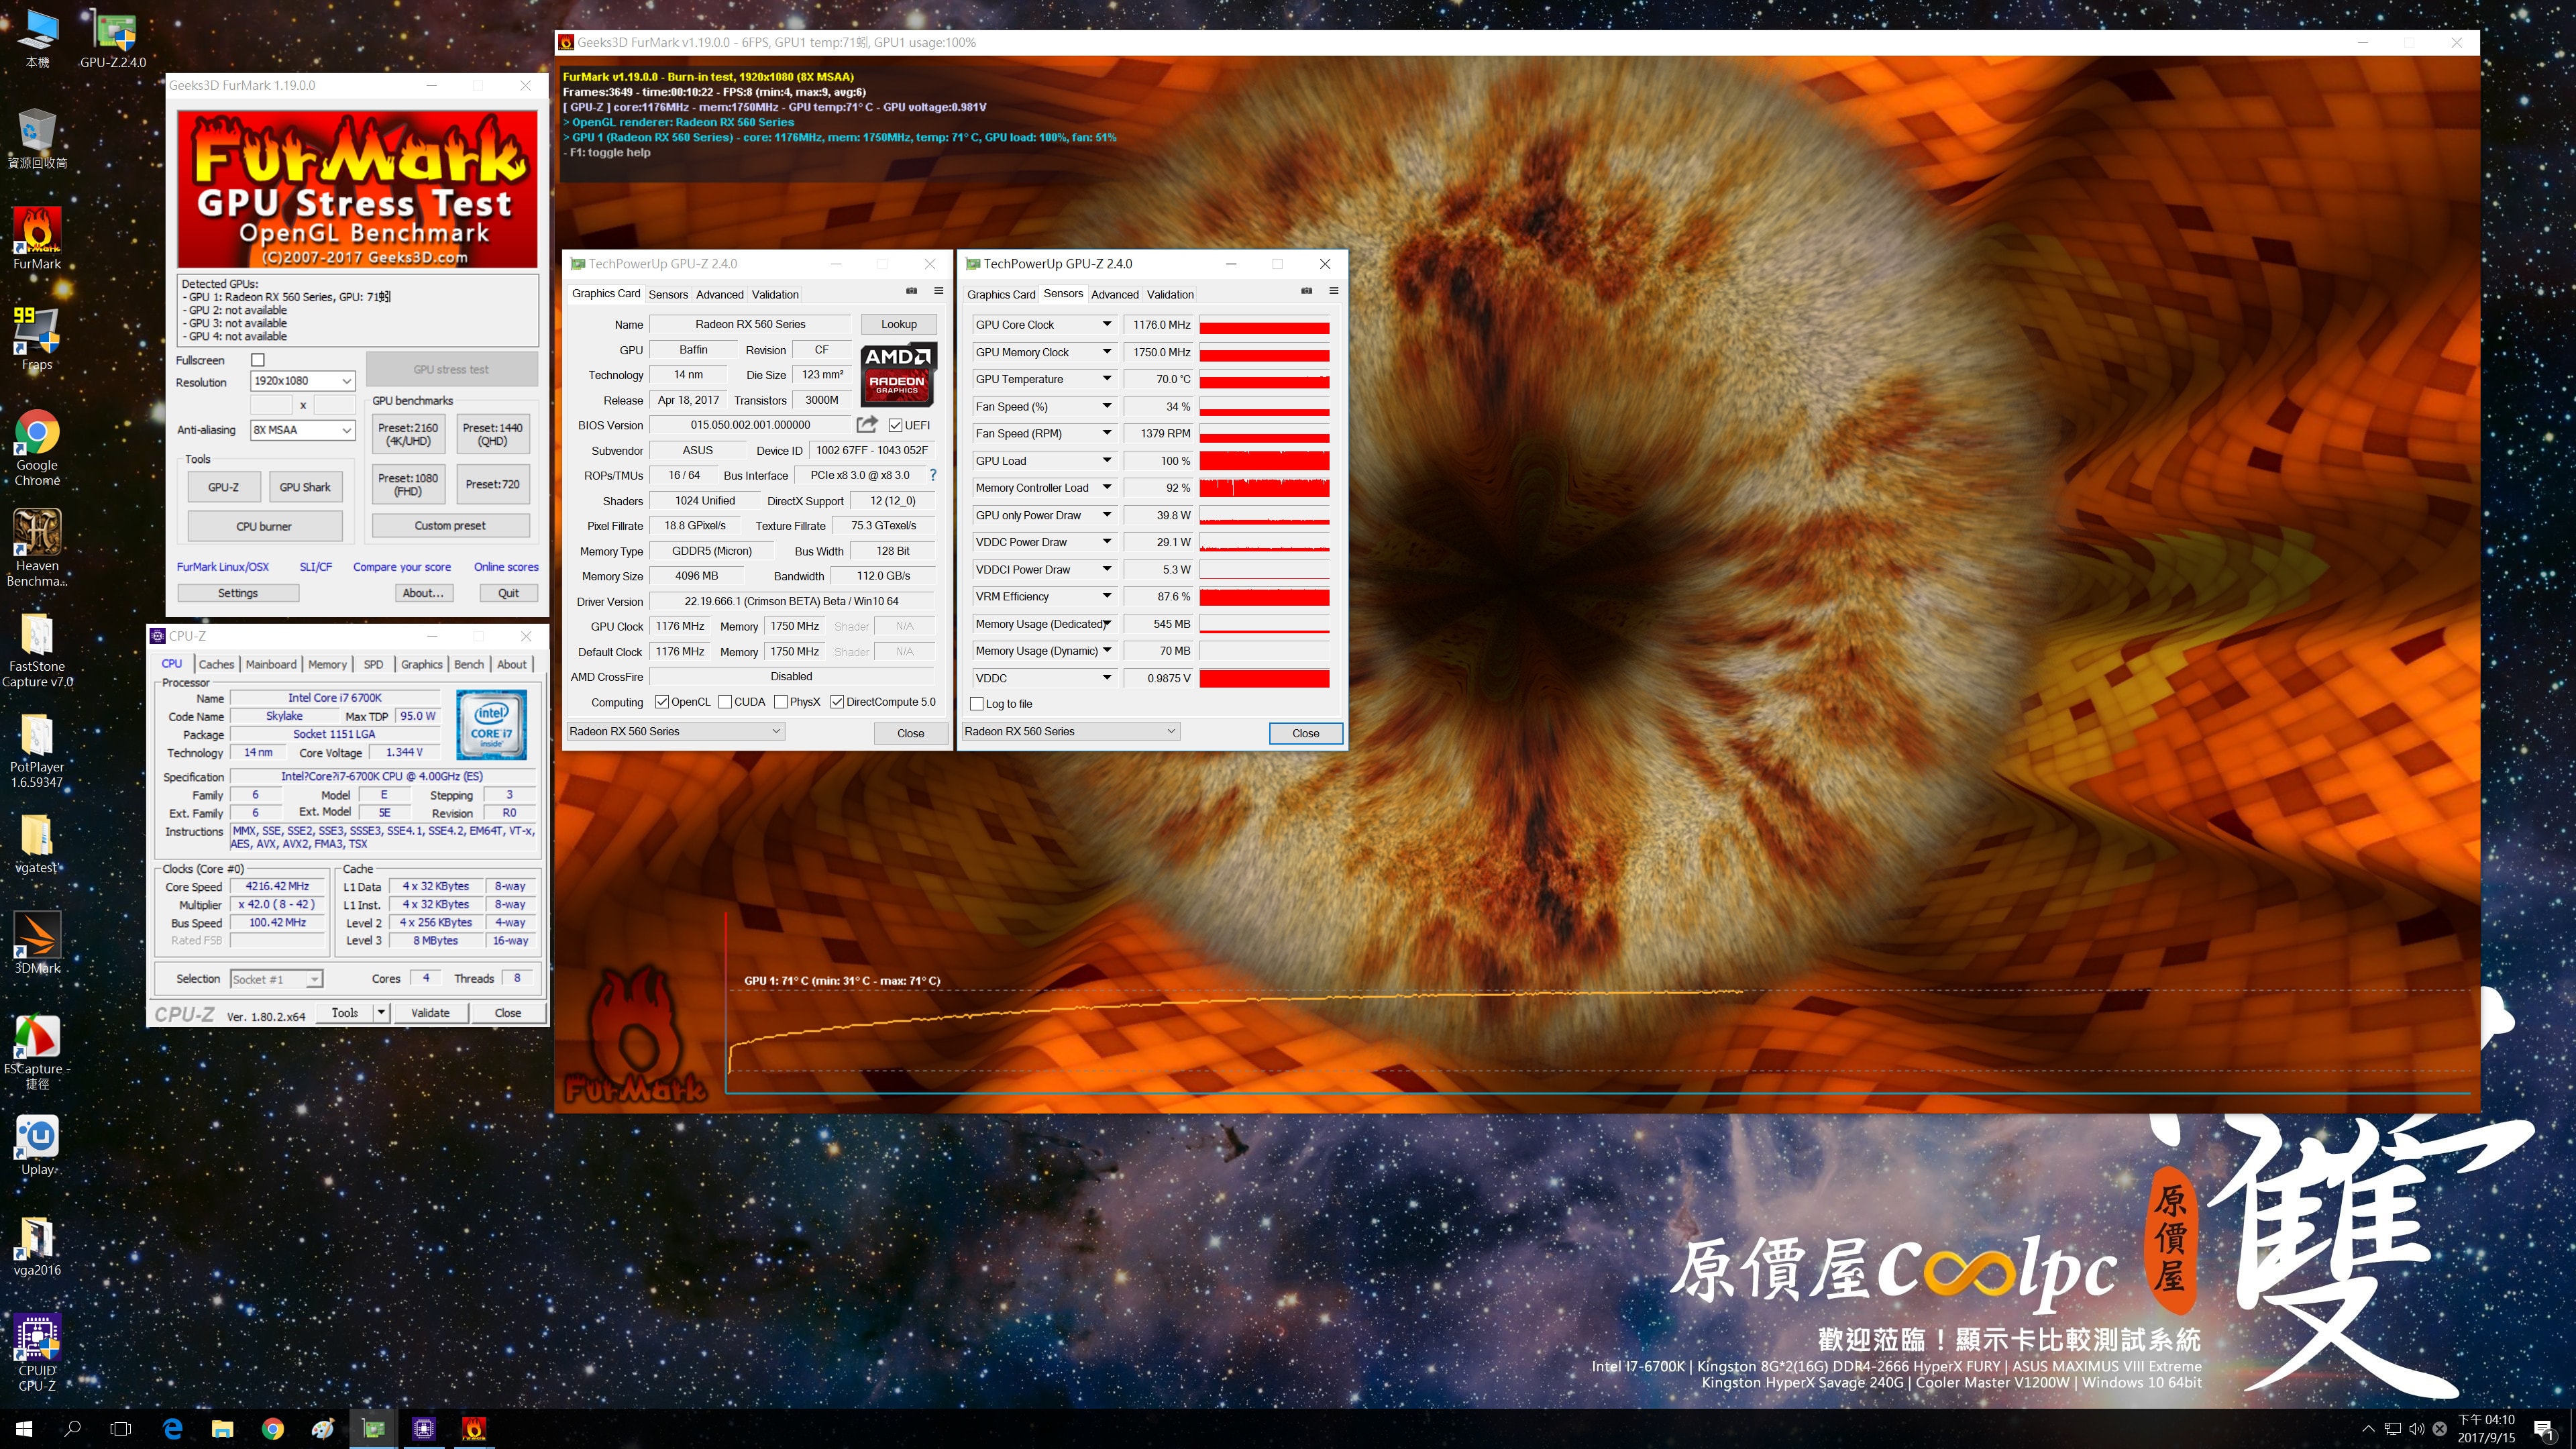Open Heaven Benchmark desktop shortcut
The width and height of the screenshot is (2576, 1449).
[x=37, y=547]
